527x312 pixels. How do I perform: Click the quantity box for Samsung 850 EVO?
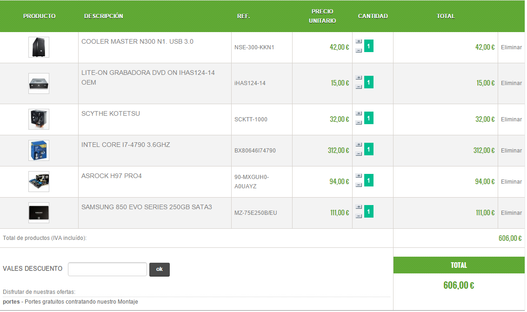tap(369, 212)
